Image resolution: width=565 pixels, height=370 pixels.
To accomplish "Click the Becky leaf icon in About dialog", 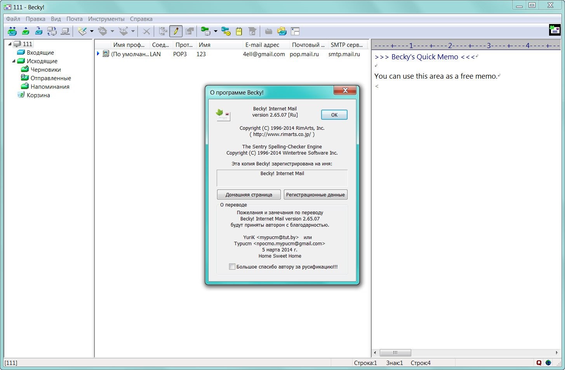I will 223,115.
